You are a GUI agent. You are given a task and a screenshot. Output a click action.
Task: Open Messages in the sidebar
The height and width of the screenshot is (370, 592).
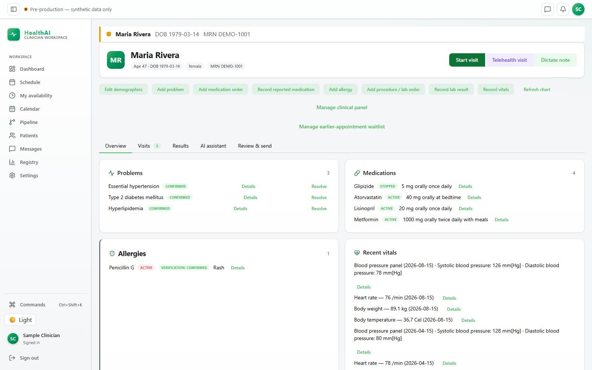(x=46, y=149)
